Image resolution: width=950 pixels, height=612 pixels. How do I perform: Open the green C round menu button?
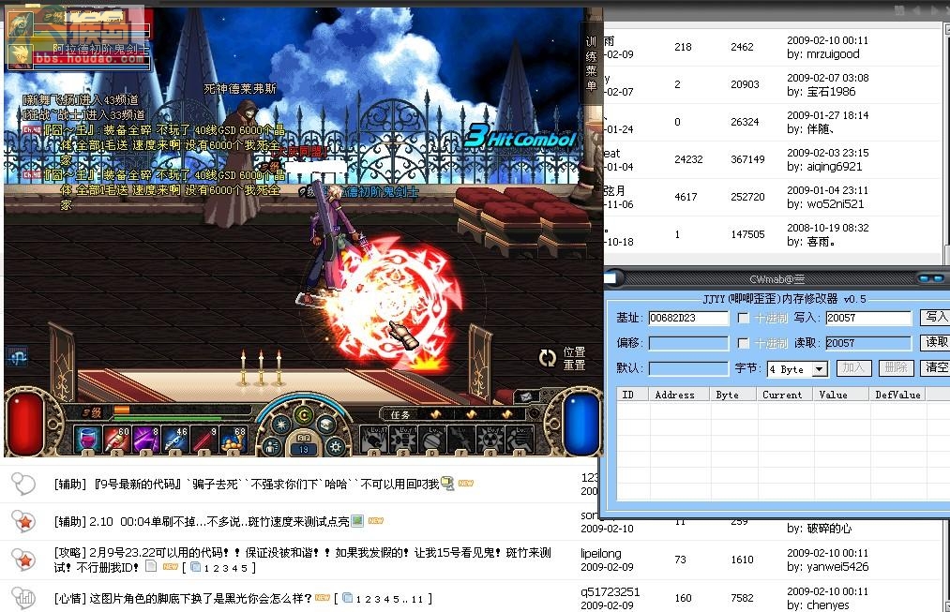(x=304, y=415)
